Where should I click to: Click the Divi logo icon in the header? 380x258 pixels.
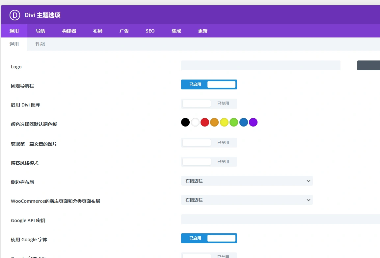pyautogui.click(x=14, y=15)
